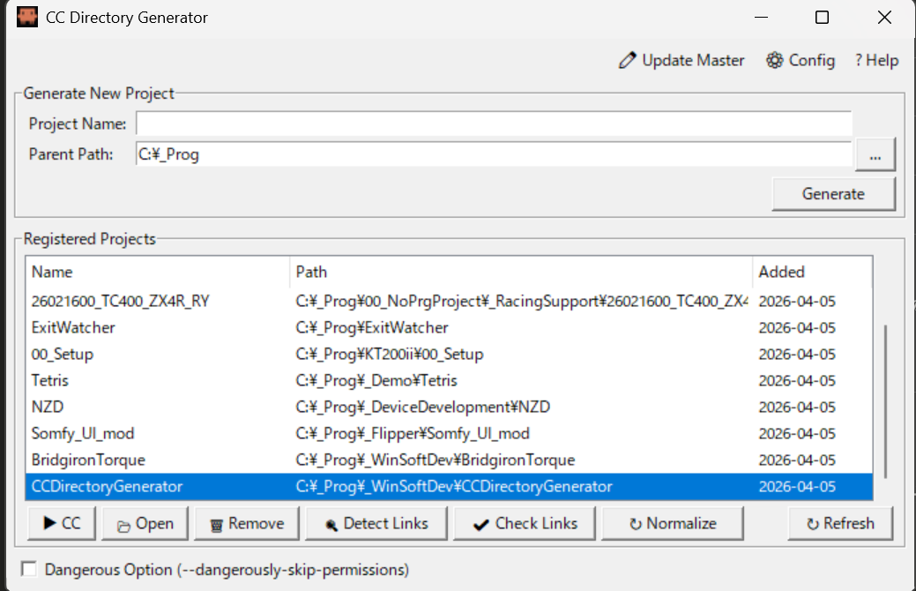Select the Somfy_UI_mod project name
916x591 pixels.
[83, 433]
